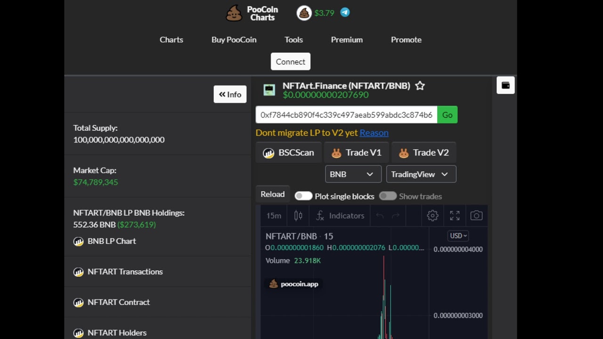Open the wallet icon button

point(505,85)
